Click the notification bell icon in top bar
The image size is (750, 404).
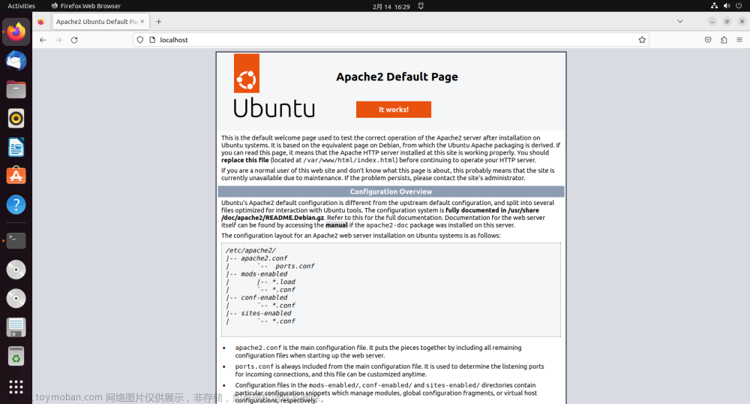(421, 6)
